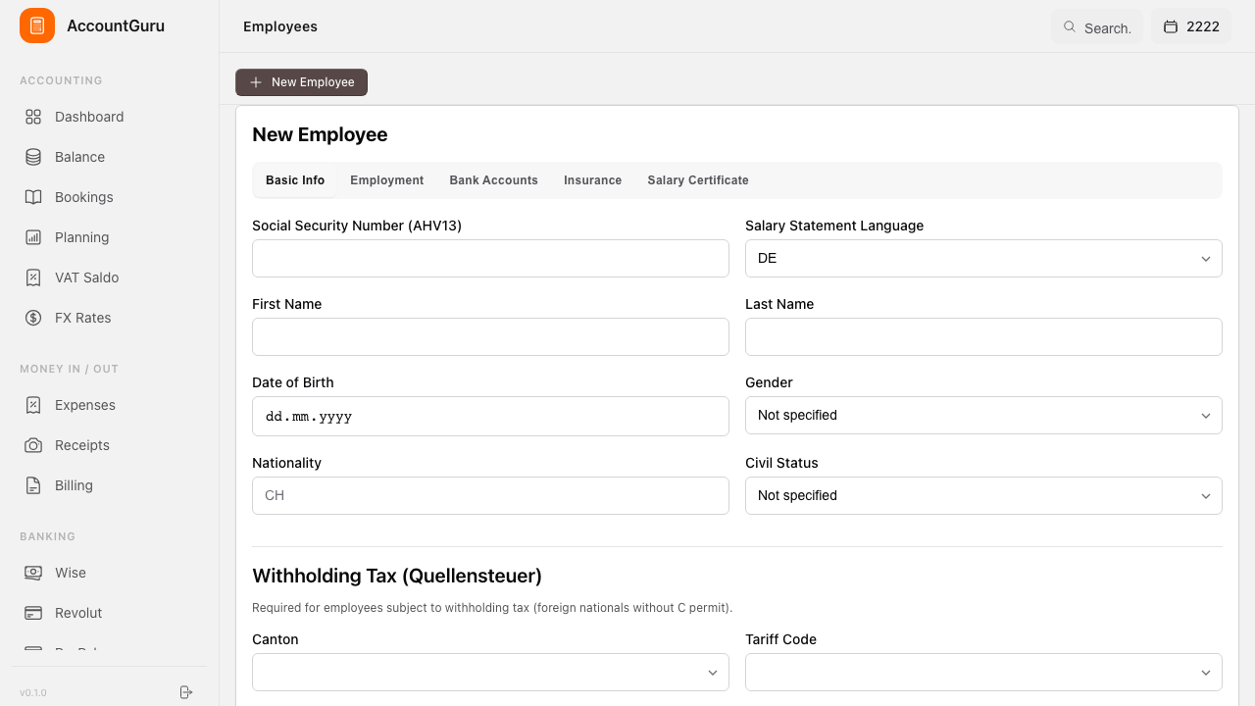Viewport: 1255px width, 706px height.
Task: Click the logout icon in sidebar footer
Action: tap(186, 692)
